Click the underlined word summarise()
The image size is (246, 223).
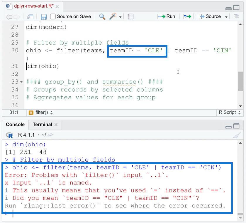pos(123,82)
